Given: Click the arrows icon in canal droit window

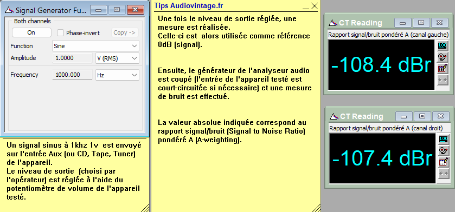Looking at the screenshot, I should [x=443, y=174].
